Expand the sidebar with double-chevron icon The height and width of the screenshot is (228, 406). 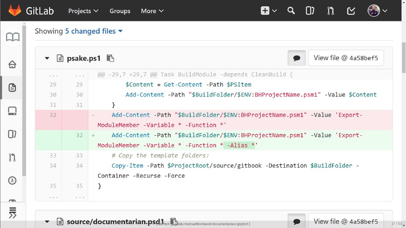click(12, 213)
